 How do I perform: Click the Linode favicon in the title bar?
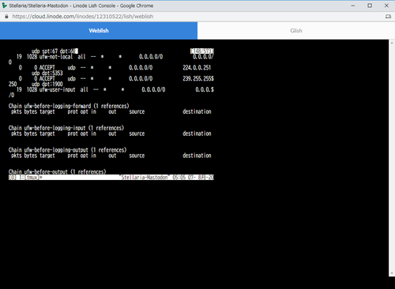click(x=4, y=6)
